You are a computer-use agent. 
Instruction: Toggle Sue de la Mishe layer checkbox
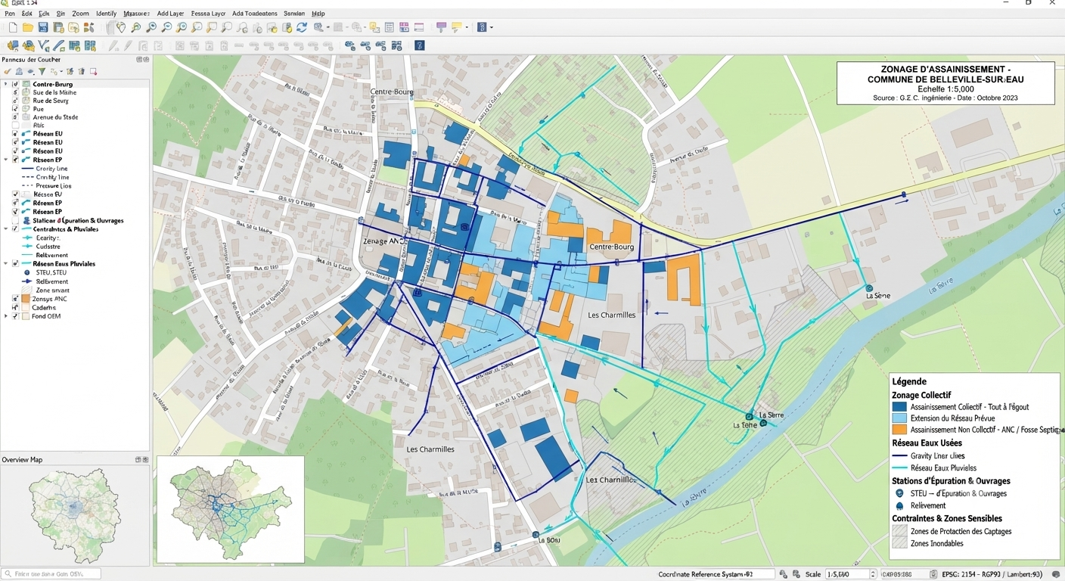[x=16, y=92]
